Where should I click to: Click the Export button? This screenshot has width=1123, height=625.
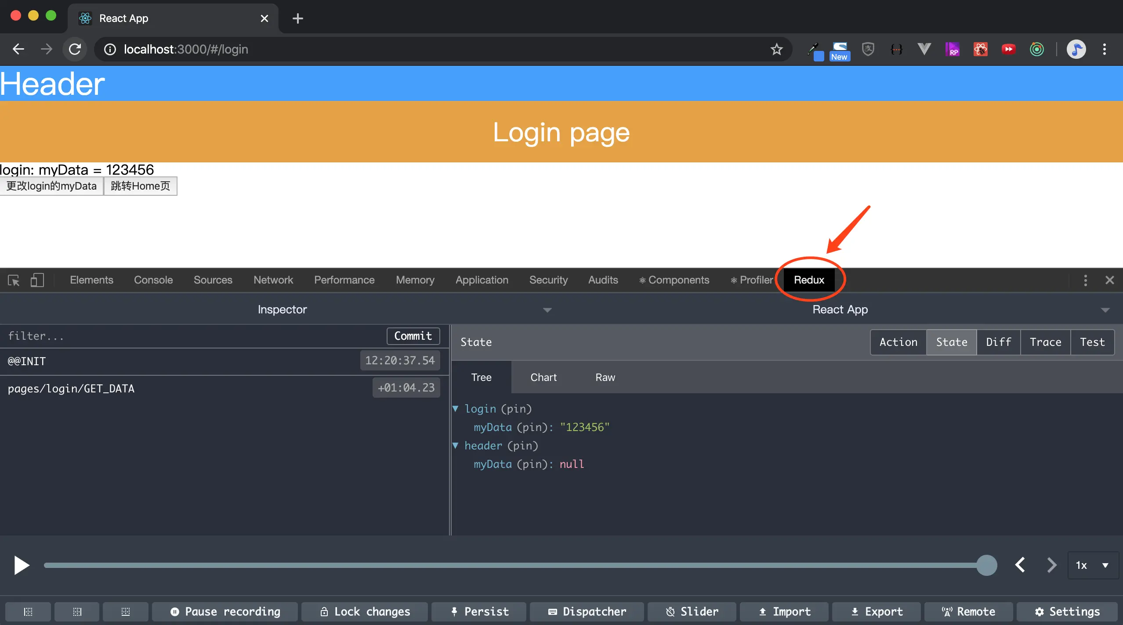click(x=877, y=612)
